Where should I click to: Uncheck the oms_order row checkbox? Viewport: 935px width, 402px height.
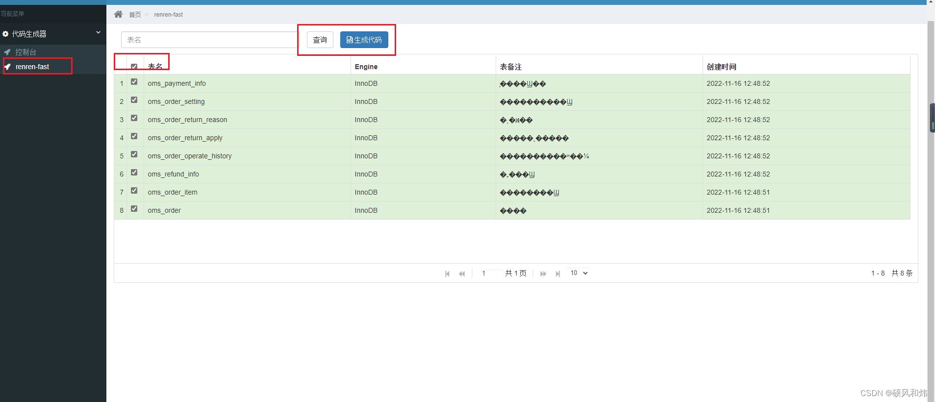tap(134, 209)
